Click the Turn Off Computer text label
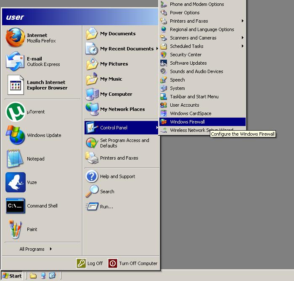294x281 pixels. 138,263
